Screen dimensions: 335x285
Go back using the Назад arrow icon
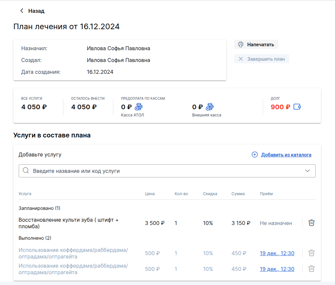[22, 11]
